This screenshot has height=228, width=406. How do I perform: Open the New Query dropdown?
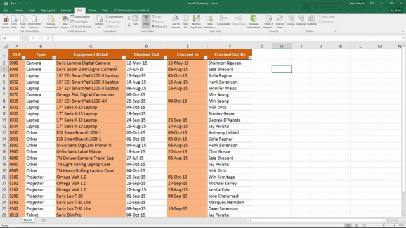click(65, 22)
